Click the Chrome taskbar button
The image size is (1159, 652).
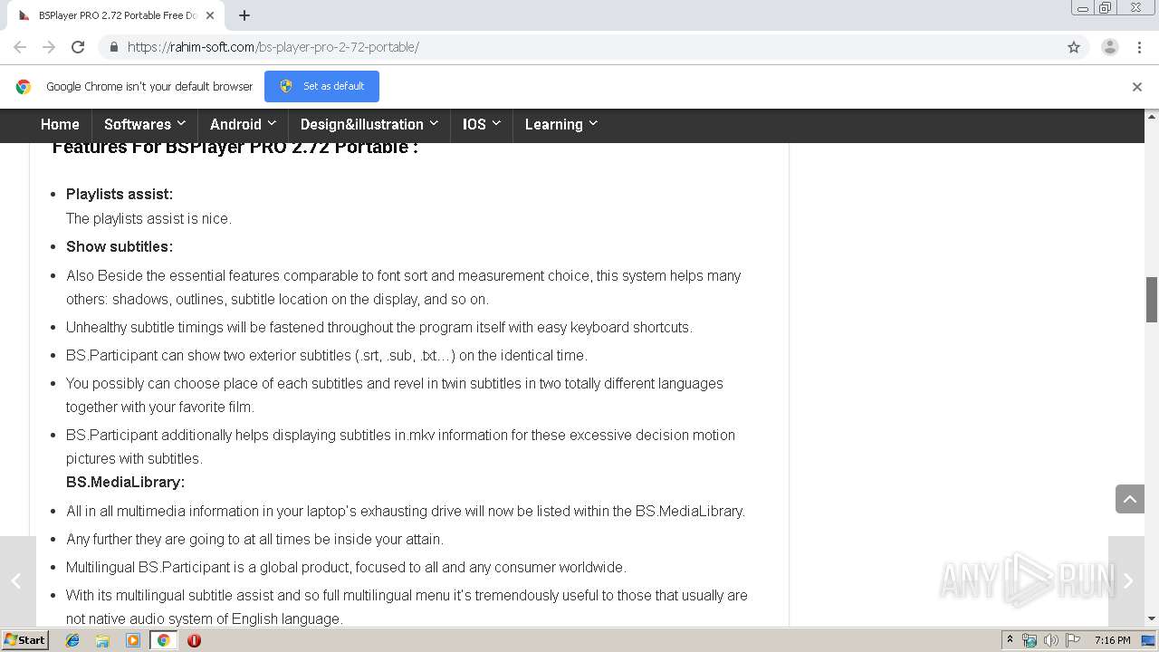(163, 640)
